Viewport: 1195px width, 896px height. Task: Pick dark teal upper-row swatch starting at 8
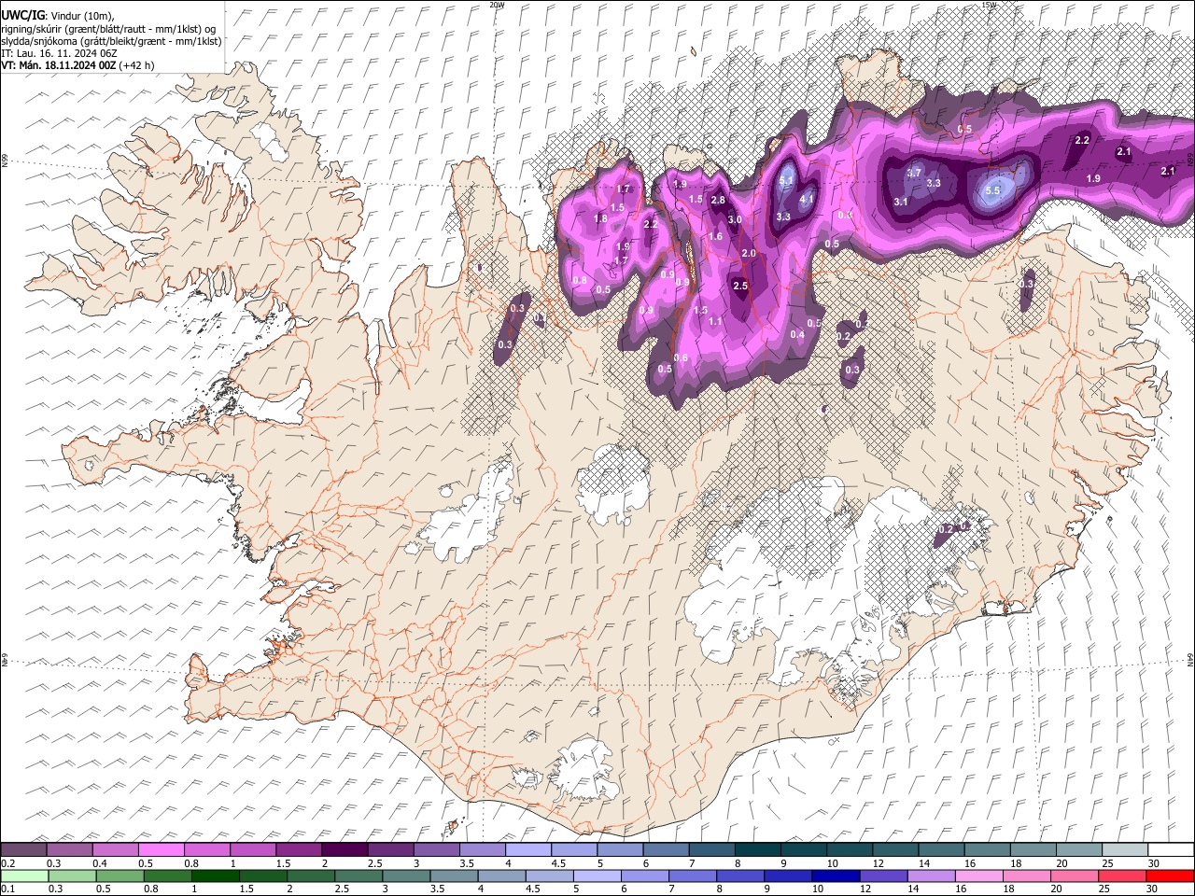[x=757, y=849]
